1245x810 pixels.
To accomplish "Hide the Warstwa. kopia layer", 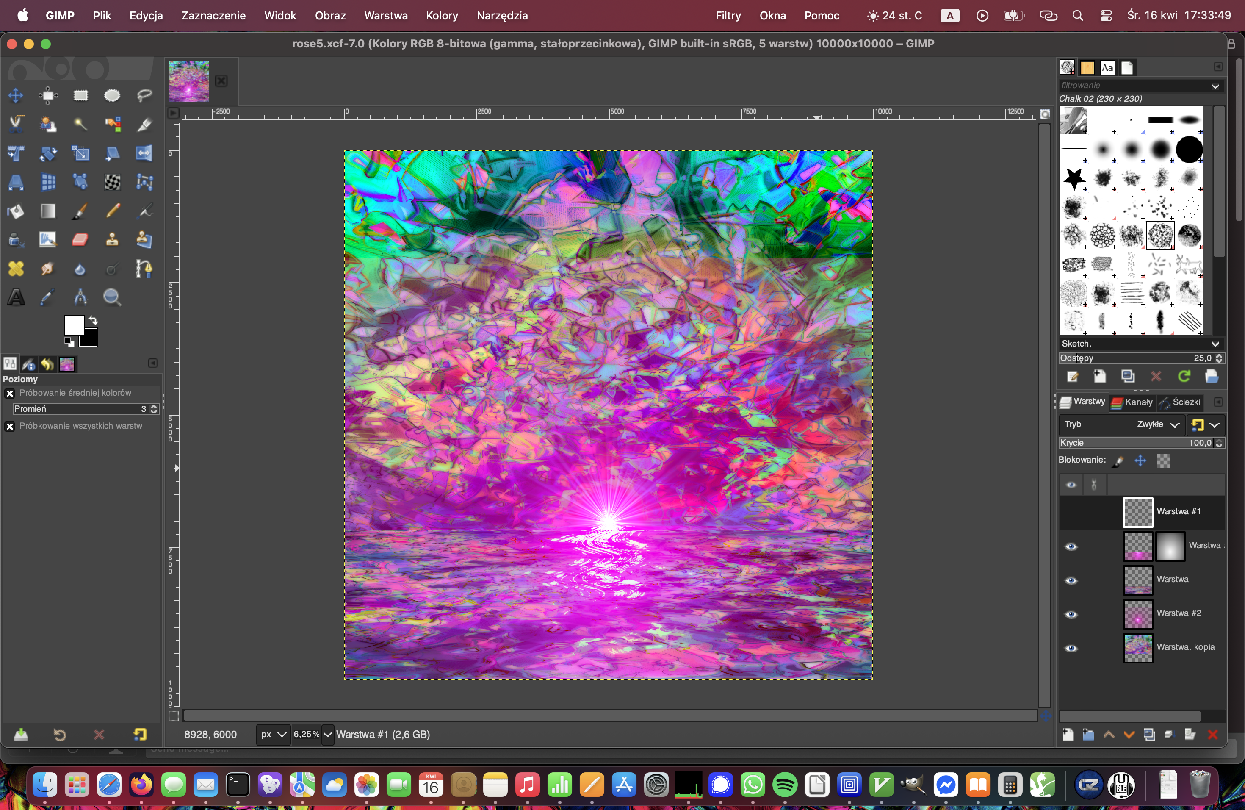I will tap(1071, 648).
